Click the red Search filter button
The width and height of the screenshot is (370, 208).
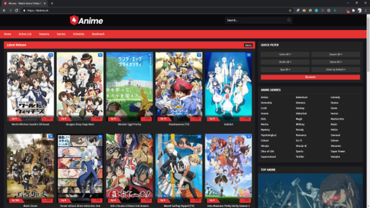(x=310, y=77)
